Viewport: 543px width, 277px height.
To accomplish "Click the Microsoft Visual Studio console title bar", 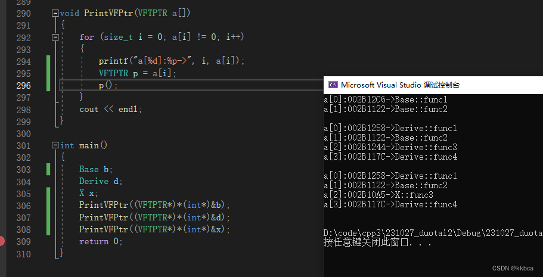I will 417,85.
